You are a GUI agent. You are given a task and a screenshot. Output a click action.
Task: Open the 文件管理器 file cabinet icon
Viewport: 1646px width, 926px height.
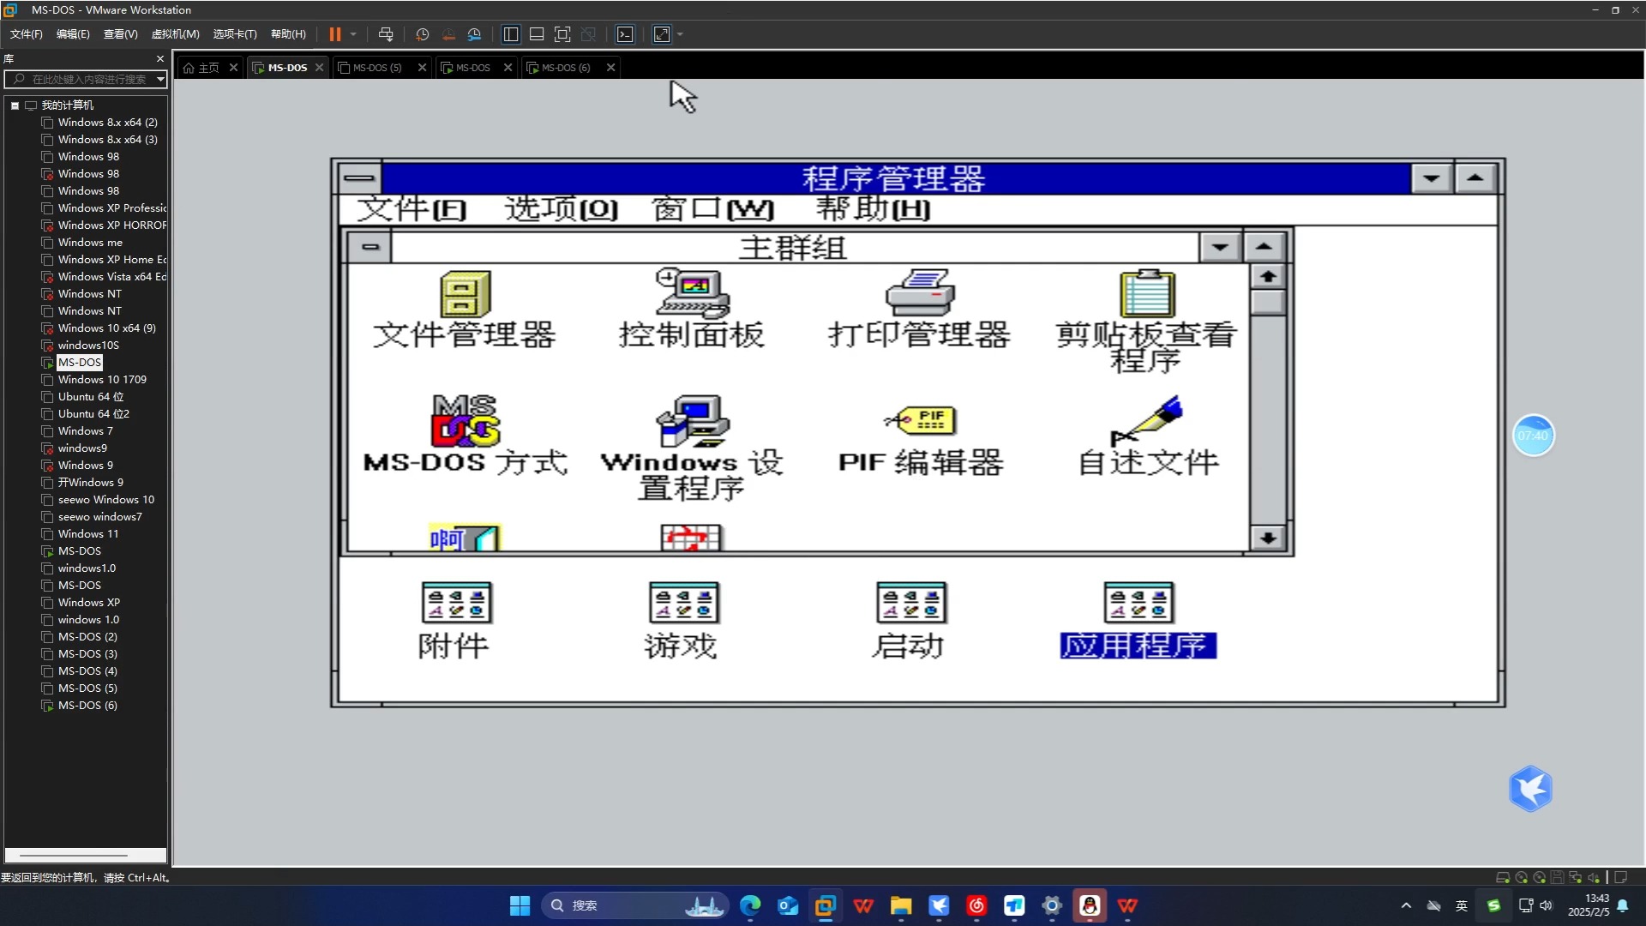466,294
